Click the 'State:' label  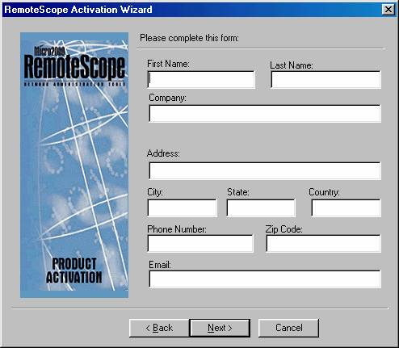click(x=238, y=192)
